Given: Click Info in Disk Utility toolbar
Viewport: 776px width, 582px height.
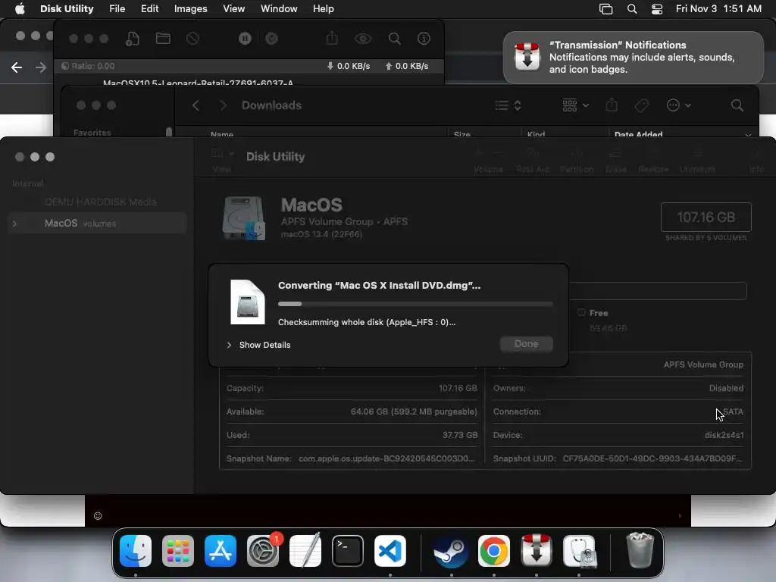Looking at the screenshot, I should 757,161.
